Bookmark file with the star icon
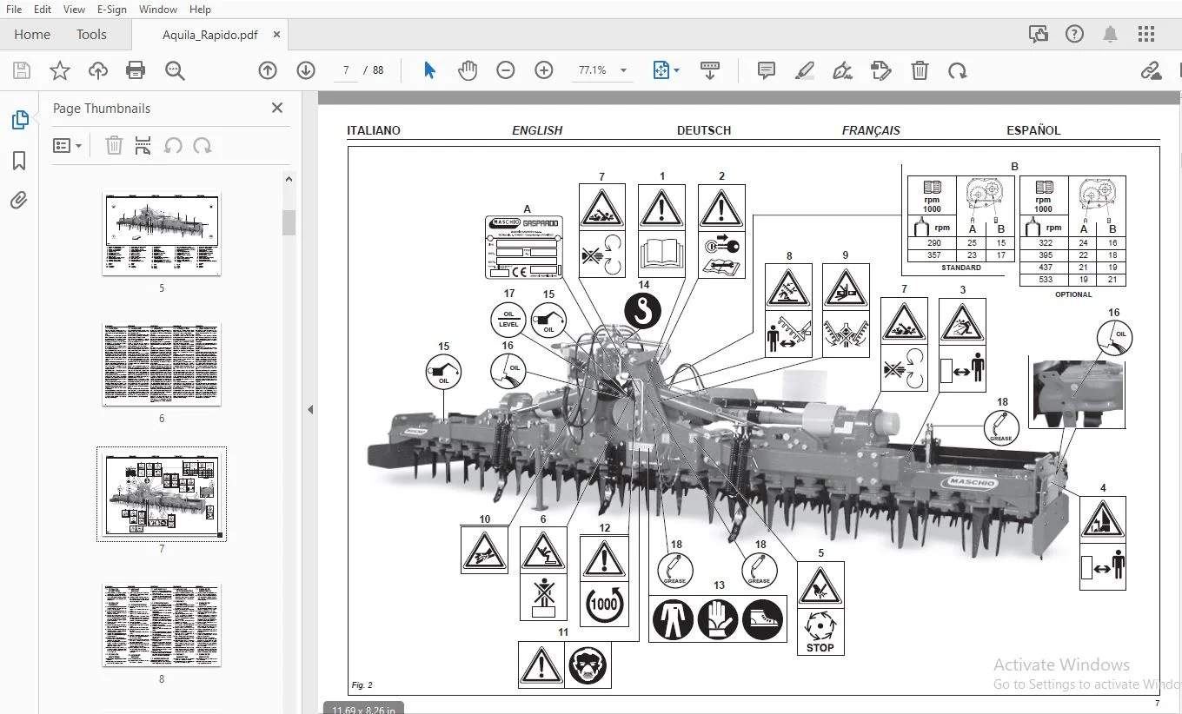The width and height of the screenshot is (1182, 714). (x=60, y=70)
